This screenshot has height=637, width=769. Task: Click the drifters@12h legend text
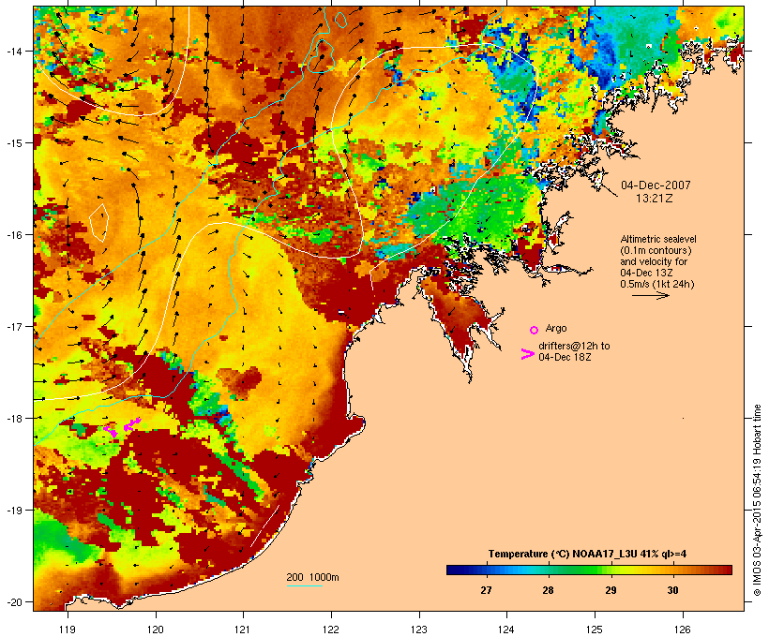pos(574,351)
